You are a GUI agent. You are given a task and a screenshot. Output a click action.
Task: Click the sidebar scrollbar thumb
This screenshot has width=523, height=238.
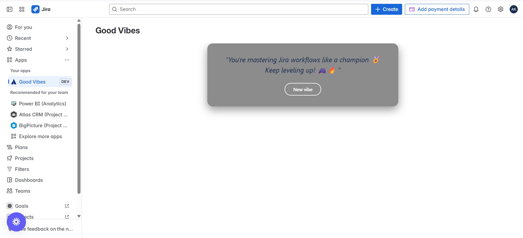point(79,109)
